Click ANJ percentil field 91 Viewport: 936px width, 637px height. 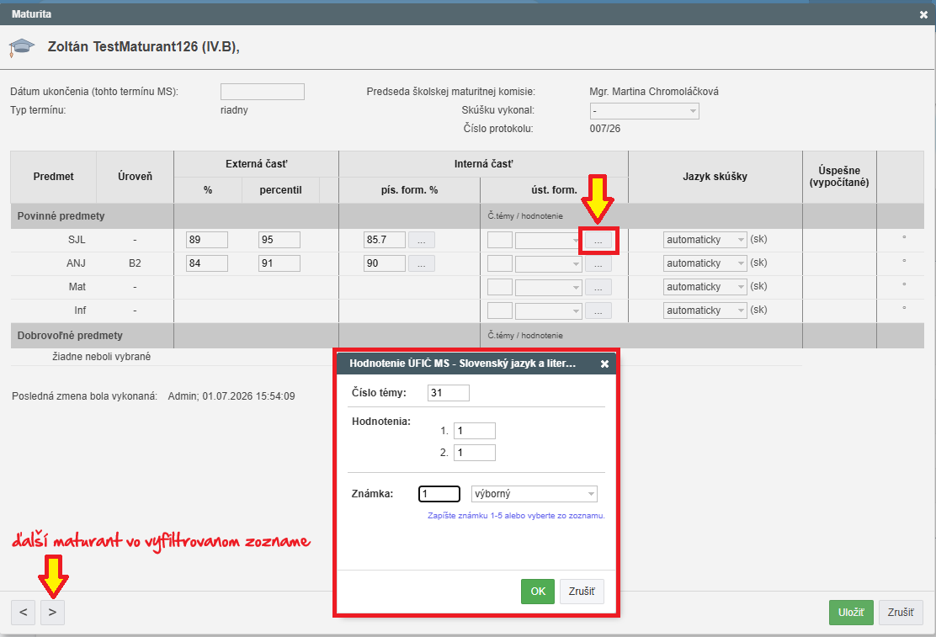[279, 263]
